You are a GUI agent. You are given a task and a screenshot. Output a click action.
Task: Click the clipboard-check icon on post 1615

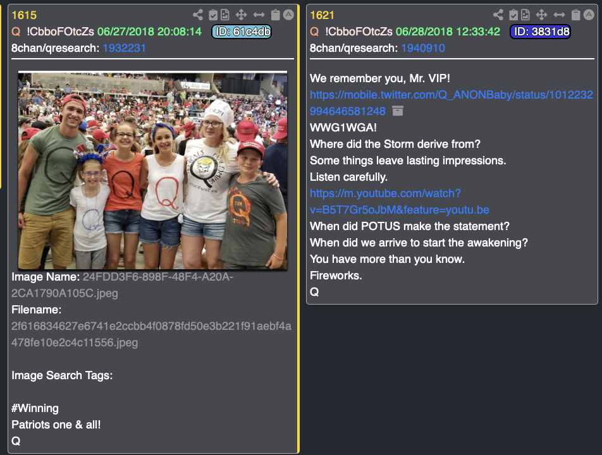click(x=213, y=15)
